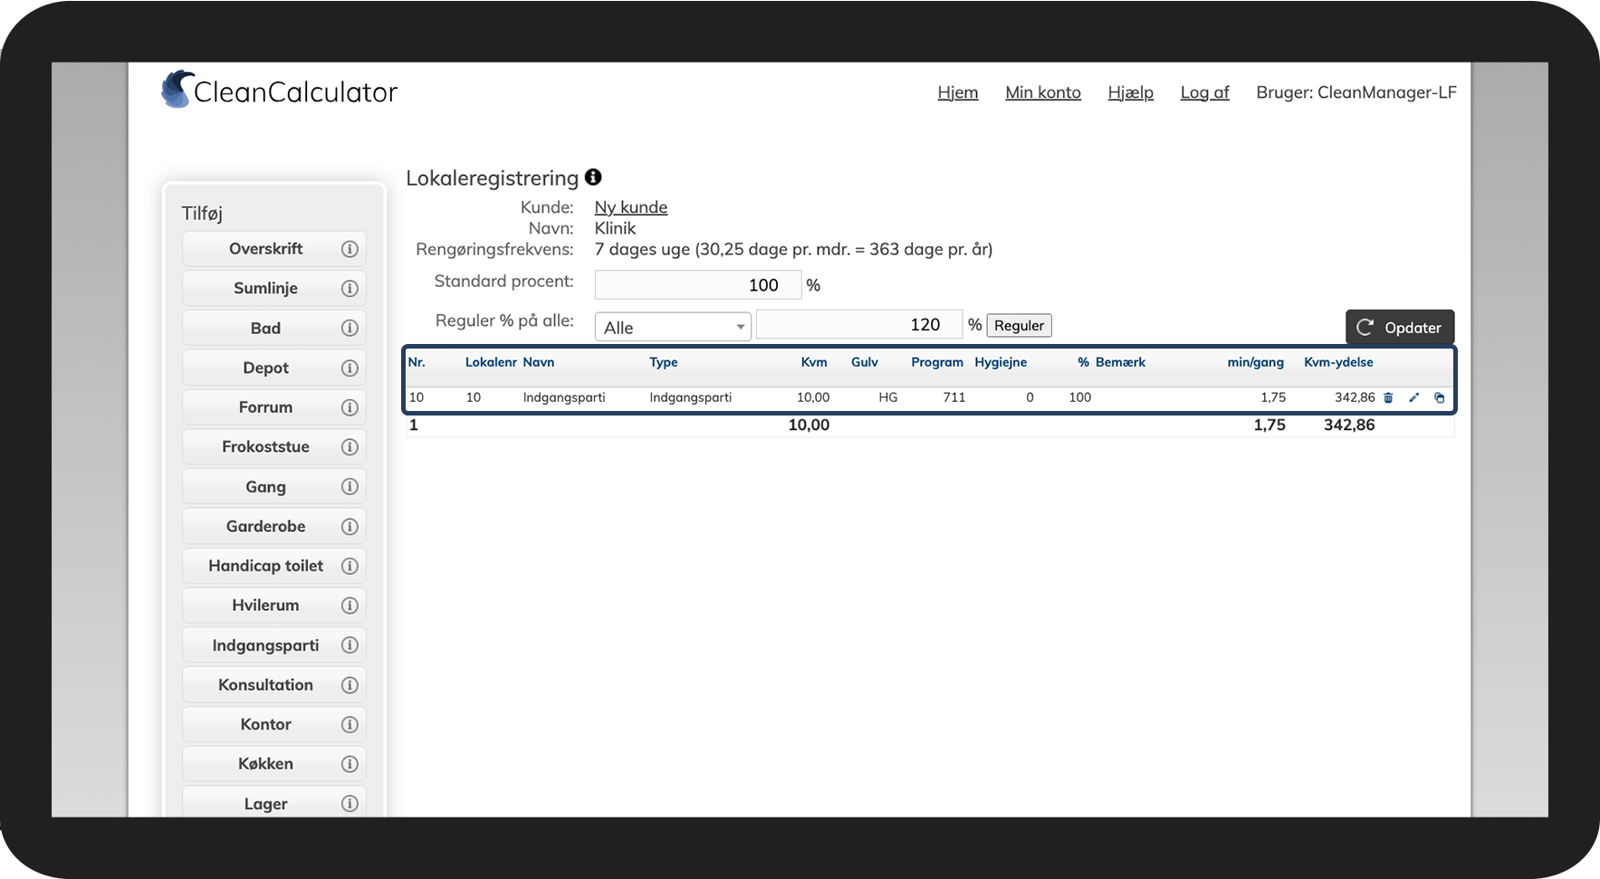Go to Hjem in top navigation
1600x879 pixels.
[958, 92]
